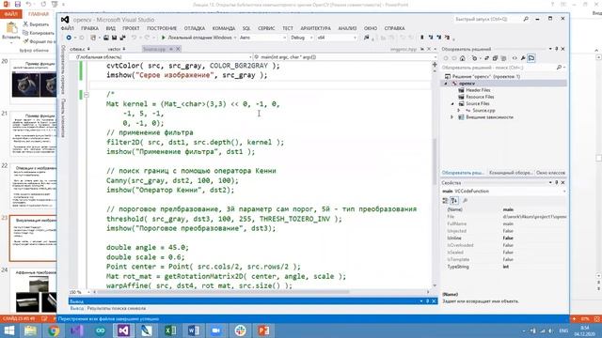The width and height of the screenshot is (602, 338).
Task: Open the ПРАВКА menu
Action: click(90, 28)
